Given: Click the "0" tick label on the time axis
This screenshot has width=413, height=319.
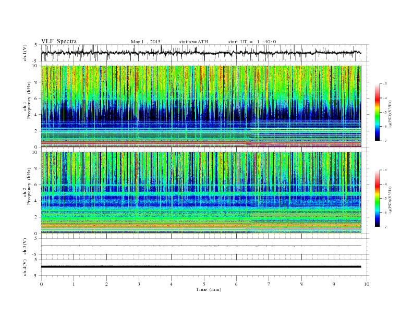Looking at the screenshot, I should (41, 284).
